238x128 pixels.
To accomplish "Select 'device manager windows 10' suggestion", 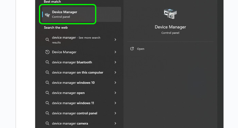I will [82, 83].
